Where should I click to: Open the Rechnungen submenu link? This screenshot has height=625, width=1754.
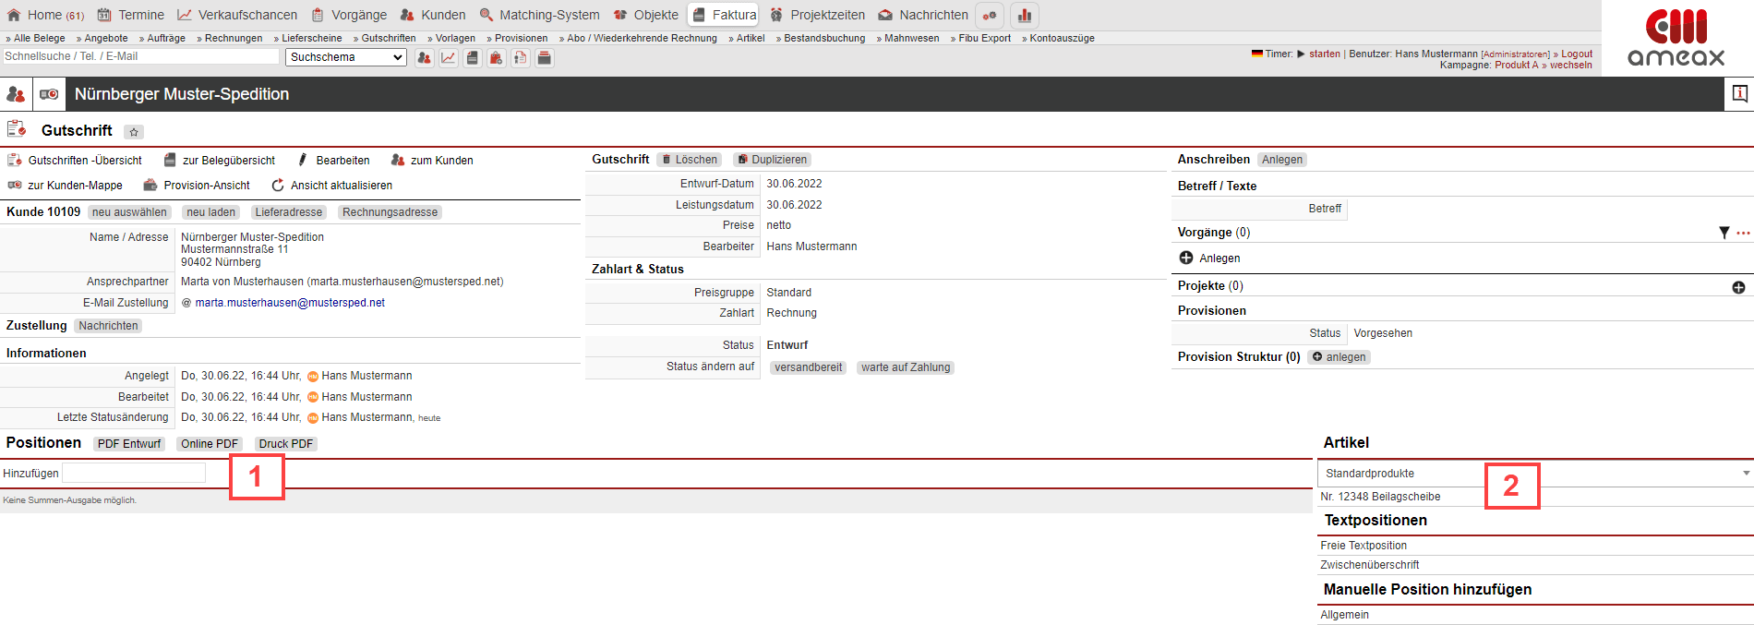pyautogui.click(x=231, y=38)
